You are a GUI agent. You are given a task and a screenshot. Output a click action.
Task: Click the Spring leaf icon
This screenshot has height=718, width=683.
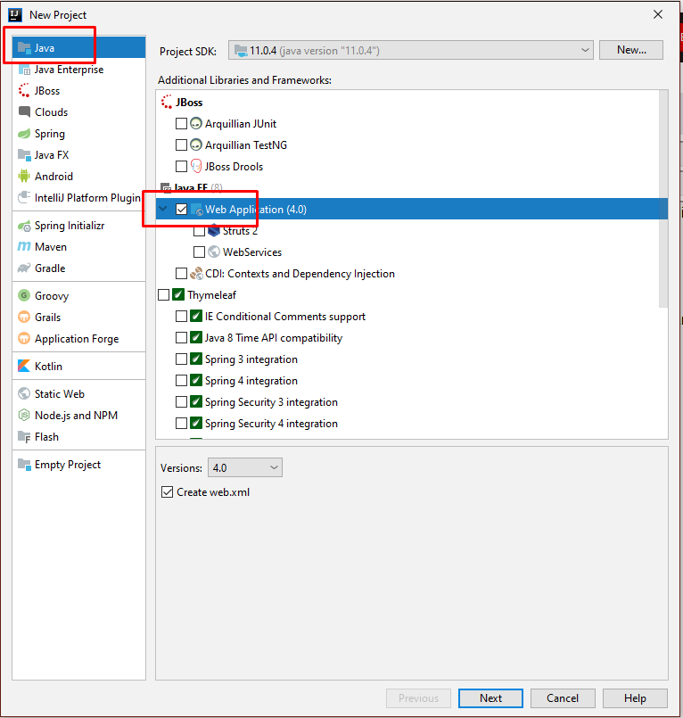(x=24, y=133)
